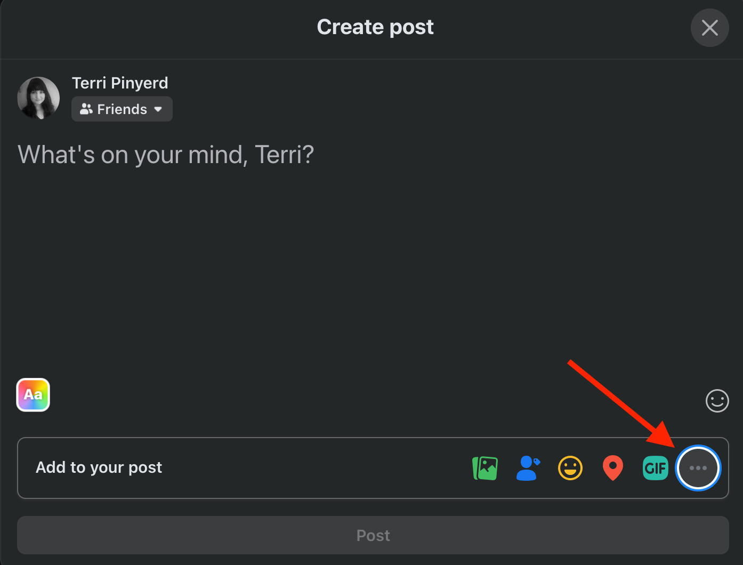Close the Create post dialog
Viewport: 743px width, 565px height.
[709, 28]
